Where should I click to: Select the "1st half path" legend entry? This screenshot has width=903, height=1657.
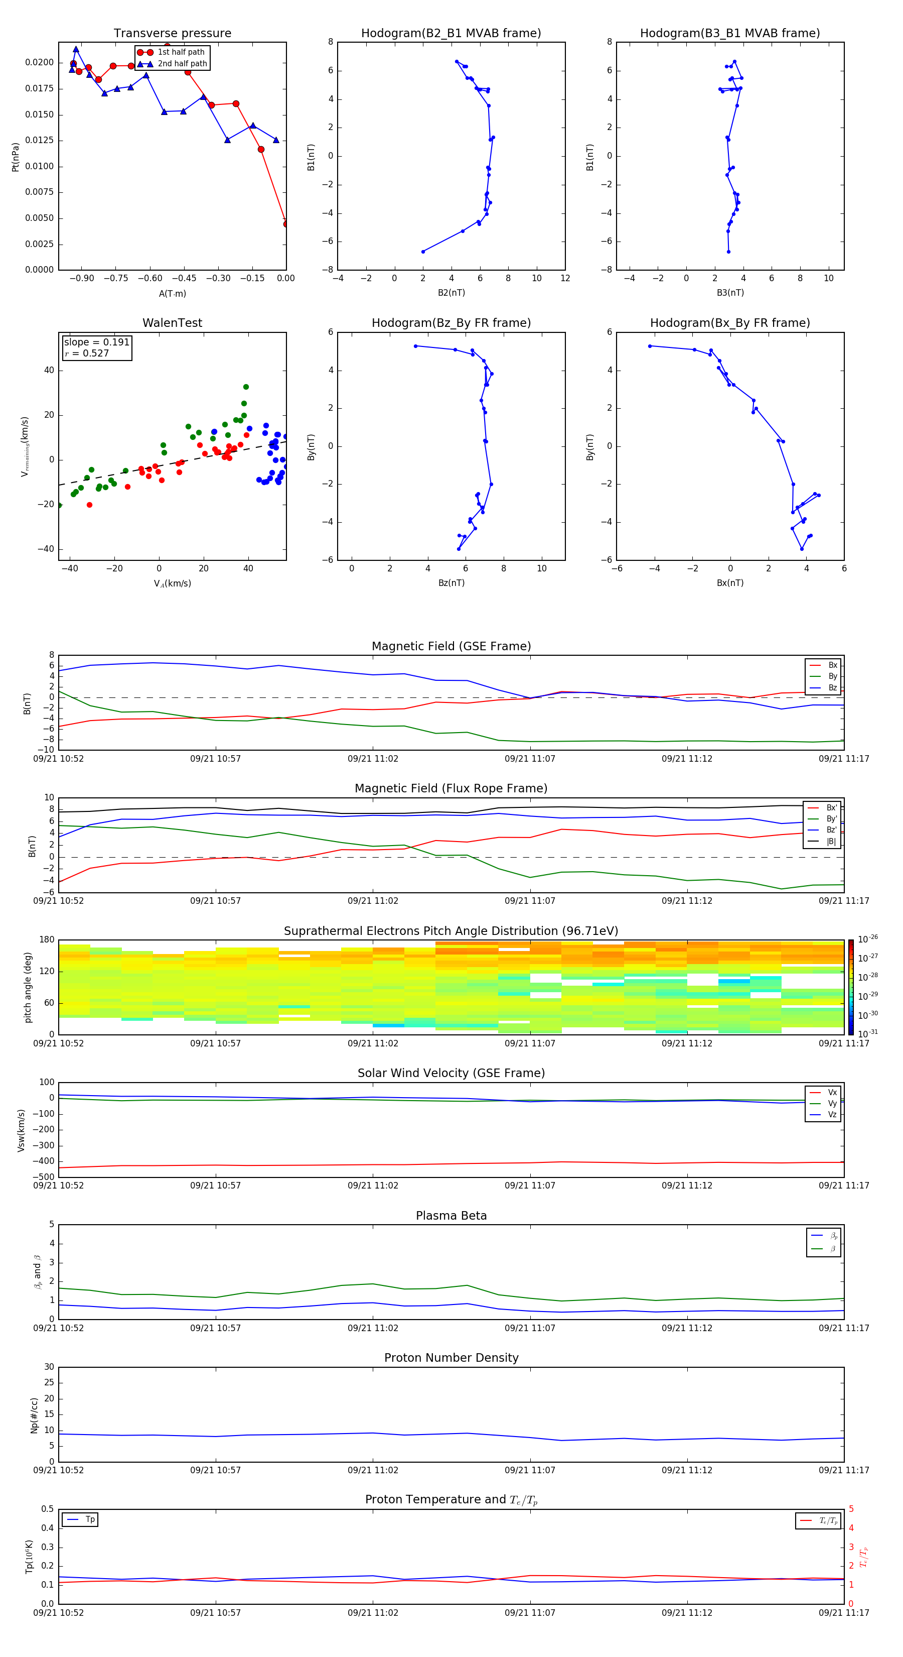[x=171, y=52]
